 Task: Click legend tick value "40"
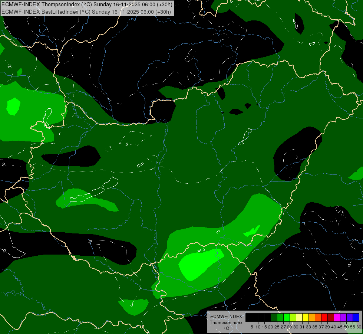(x=334, y=327)
